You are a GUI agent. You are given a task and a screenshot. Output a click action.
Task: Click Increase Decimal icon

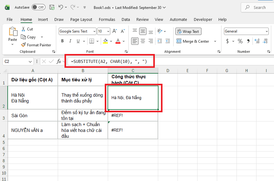[257, 41]
